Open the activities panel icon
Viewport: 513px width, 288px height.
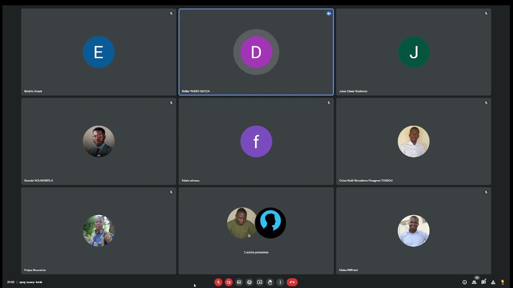[493, 282]
